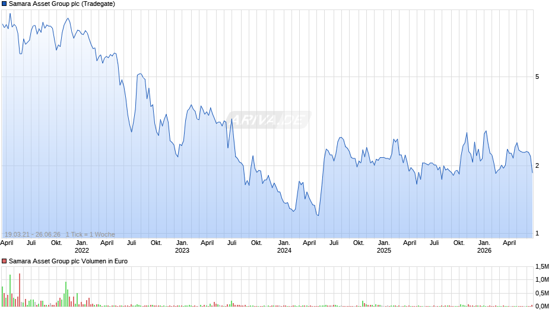Screen dimensions: 558x312
Task: Click the 'Jan. 2023' time axis label
Action: click(x=182, y=247)
